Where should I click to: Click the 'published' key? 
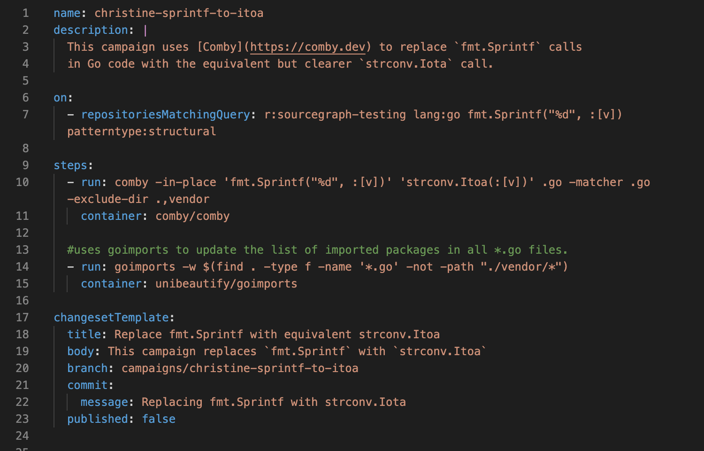98,419
